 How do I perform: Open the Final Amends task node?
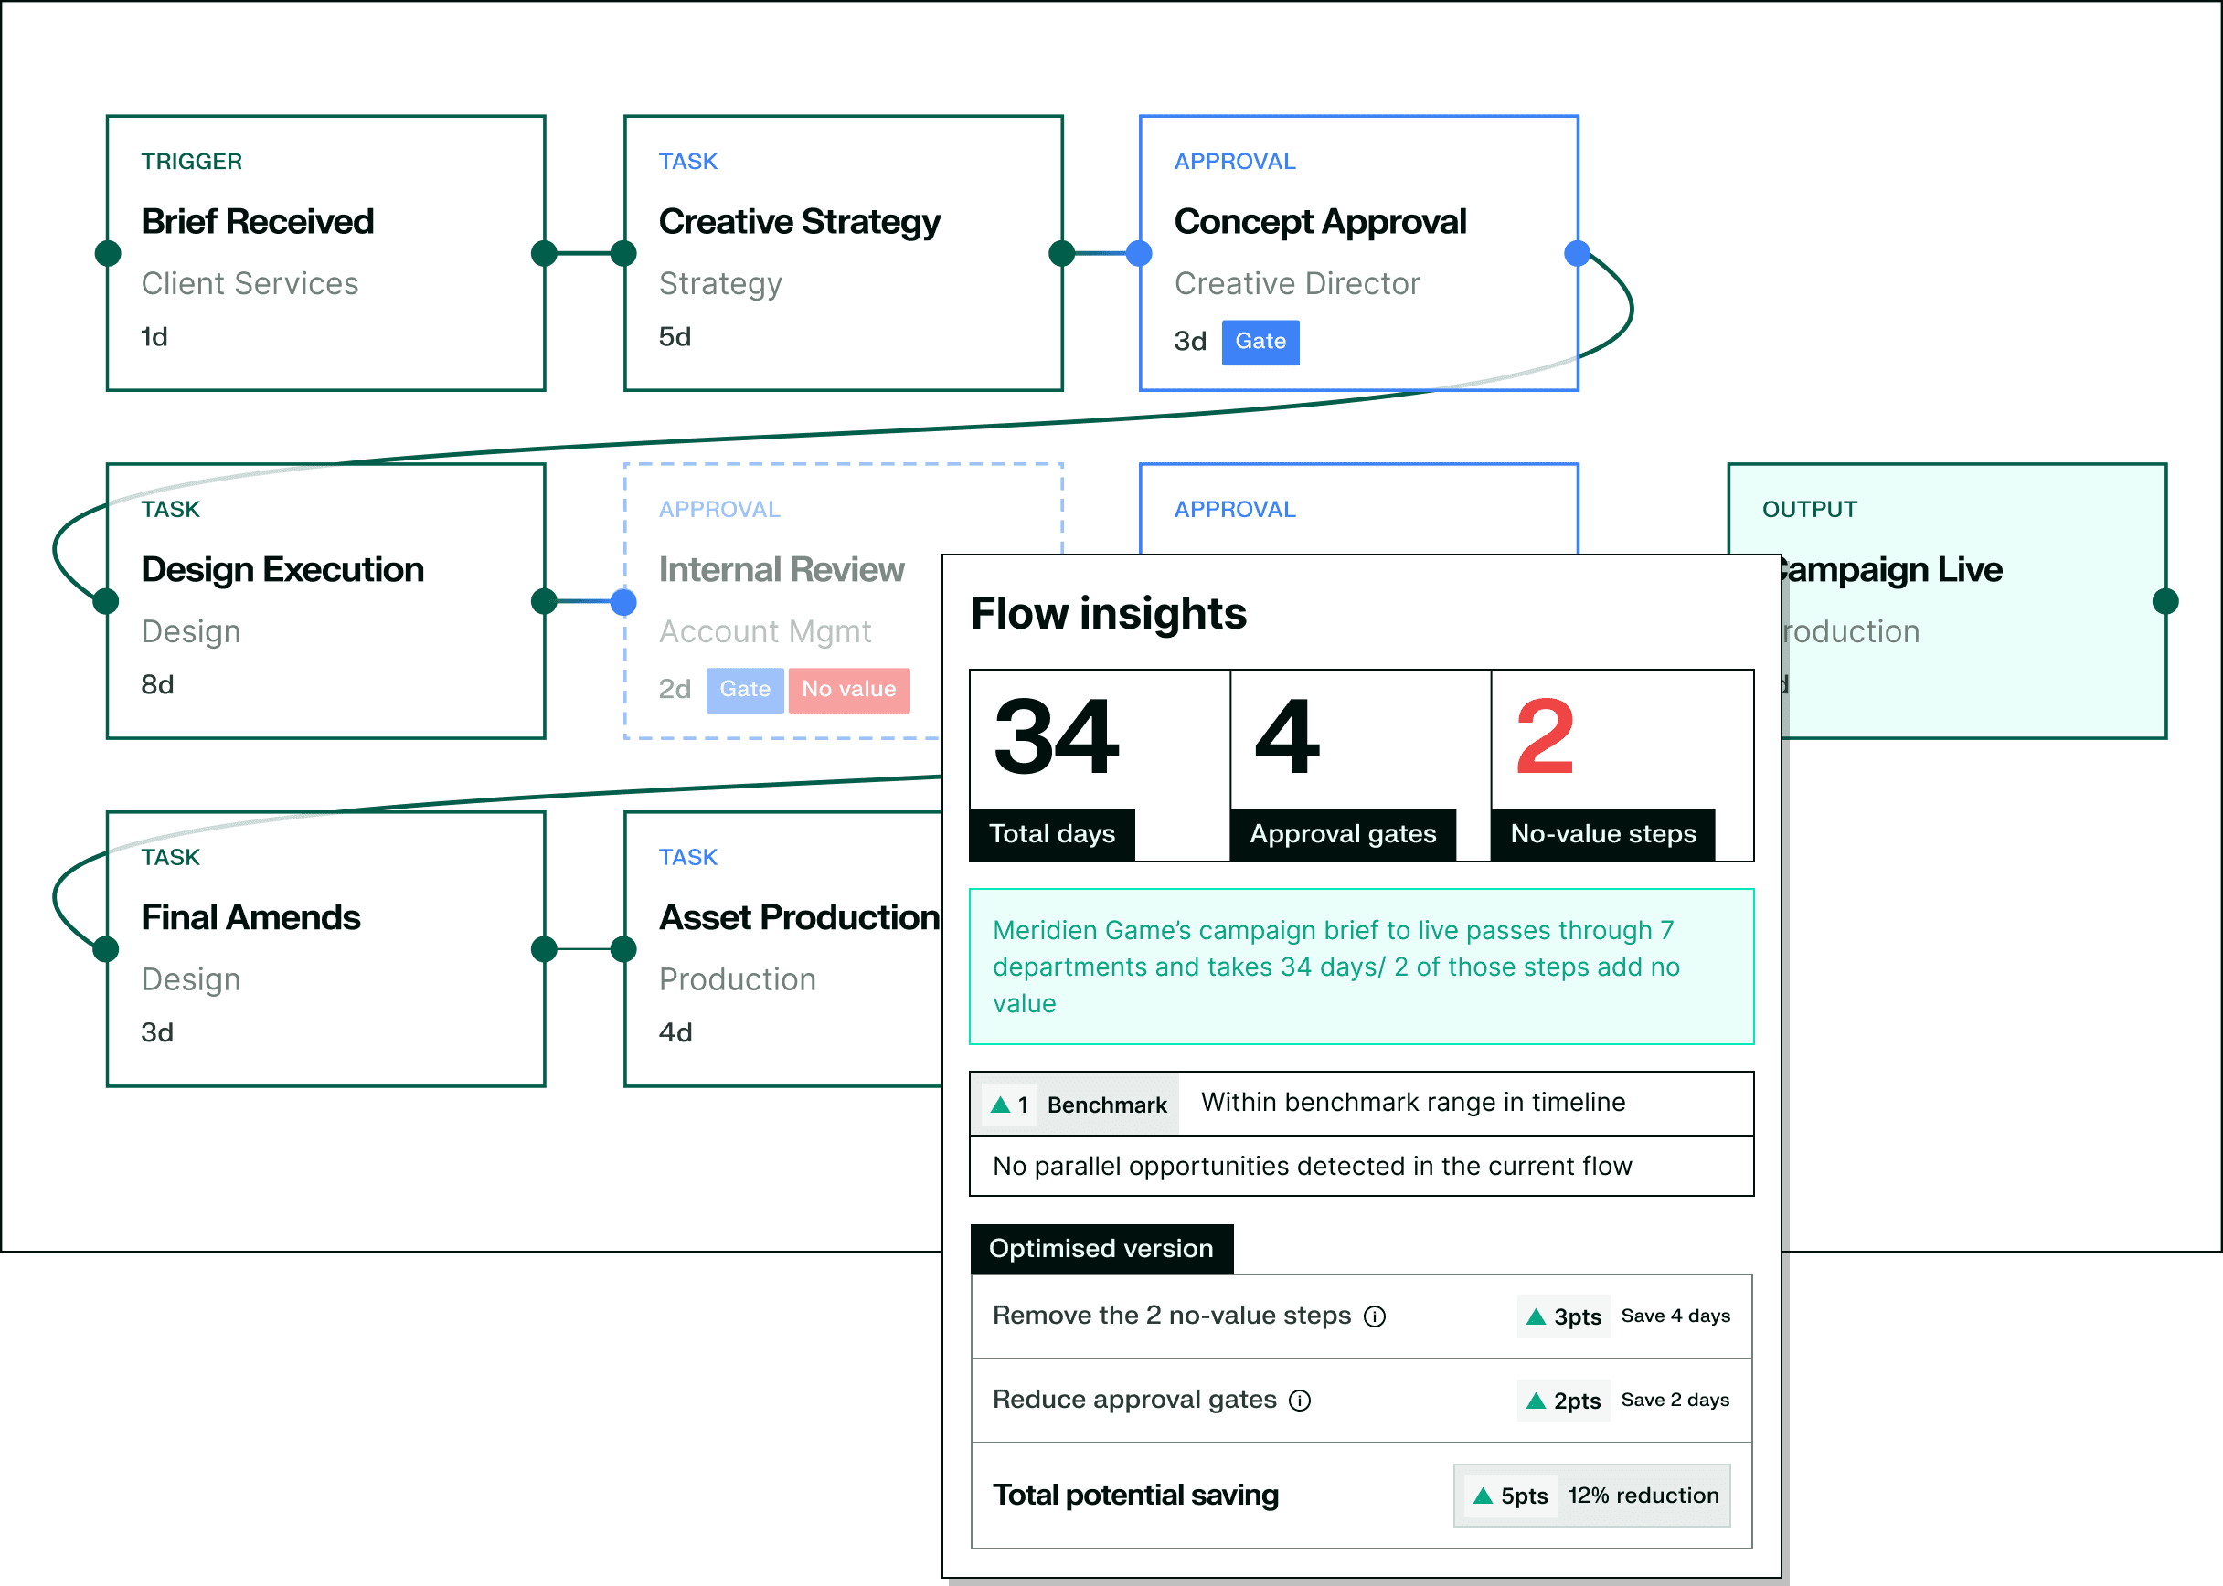click(x=325, y=949)
